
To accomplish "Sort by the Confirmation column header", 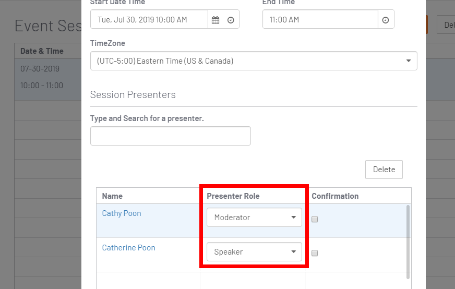I will pos(335,196).
